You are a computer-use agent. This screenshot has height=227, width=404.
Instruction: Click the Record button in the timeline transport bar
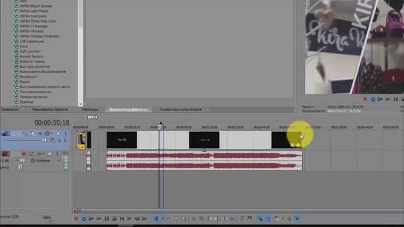[76, 219]
